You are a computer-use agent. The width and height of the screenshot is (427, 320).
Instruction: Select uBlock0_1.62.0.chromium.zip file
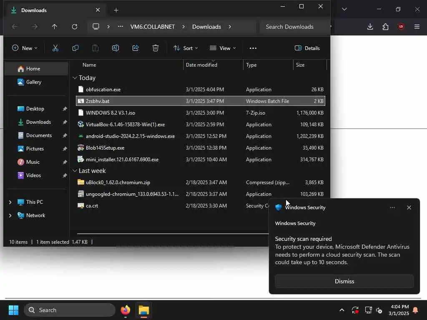pos(201,182)
